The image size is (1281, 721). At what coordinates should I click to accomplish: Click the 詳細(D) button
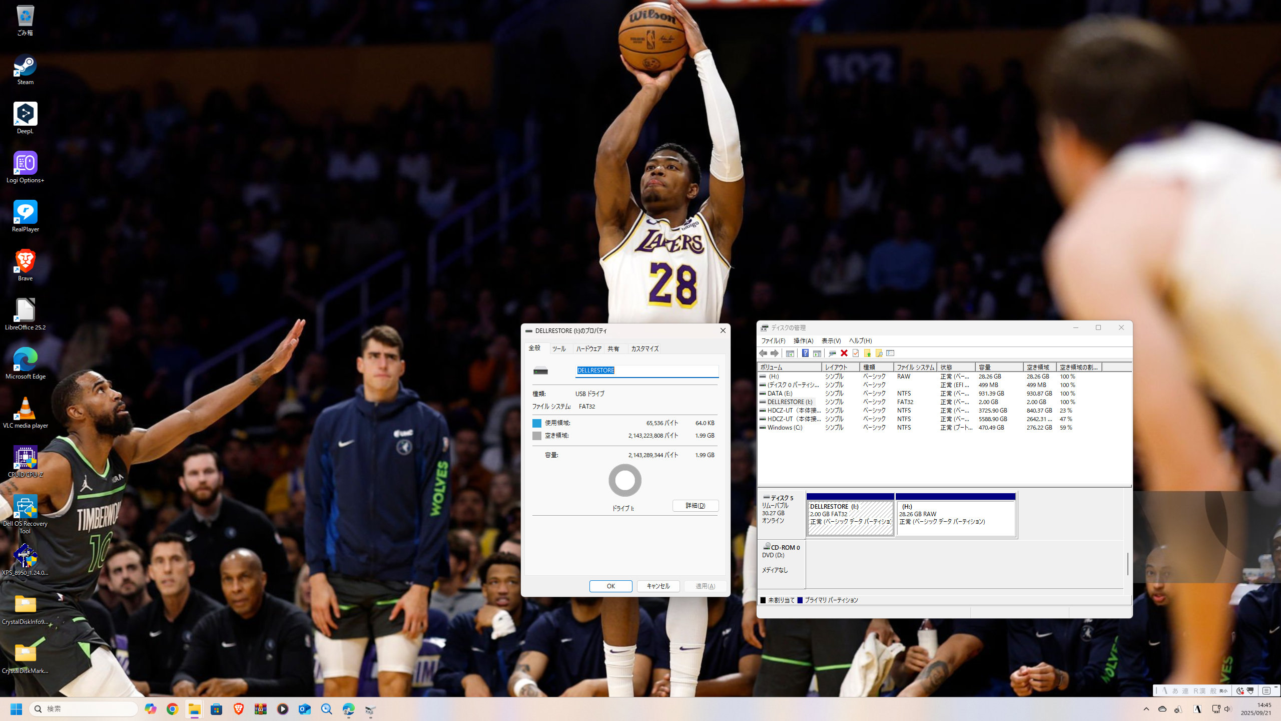(695, 506)
